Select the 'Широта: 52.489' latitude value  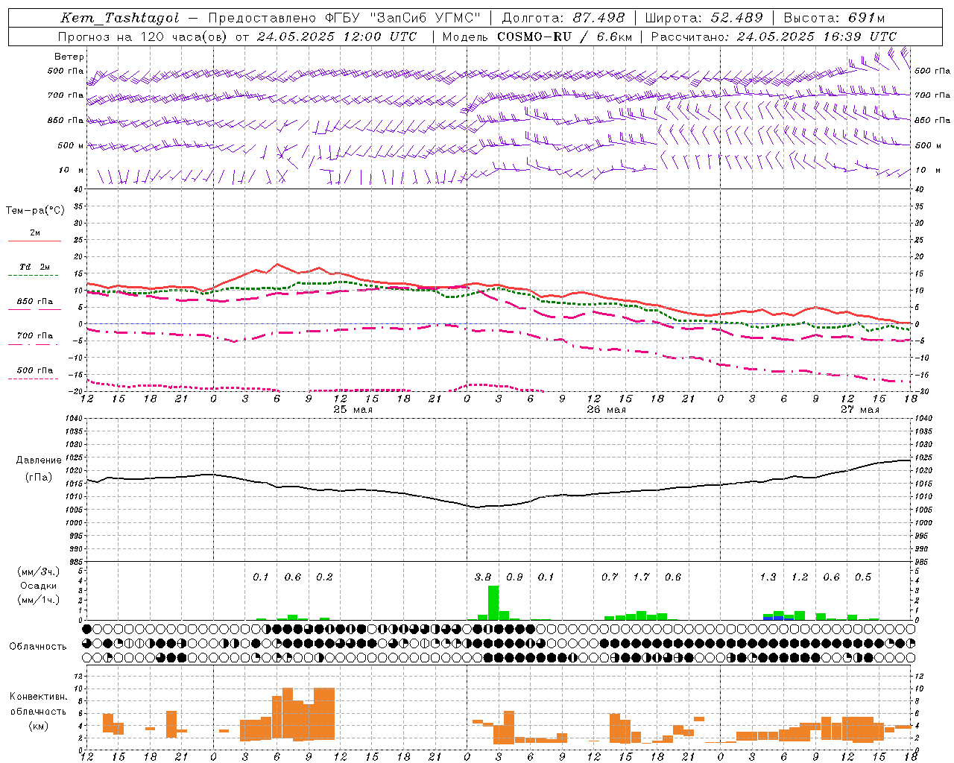pos(704,18)
